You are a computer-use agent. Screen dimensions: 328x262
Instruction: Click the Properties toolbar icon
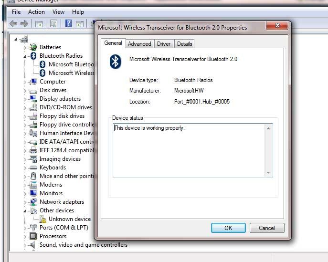coord(54,23)
